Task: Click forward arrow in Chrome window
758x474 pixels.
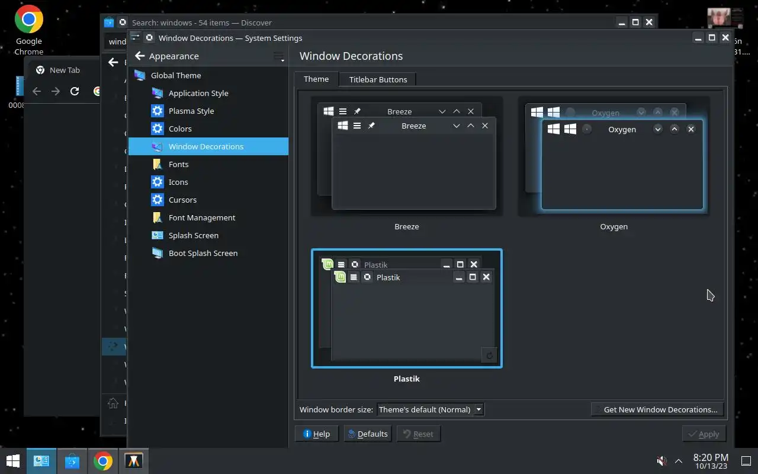Action: pos(56,91)
